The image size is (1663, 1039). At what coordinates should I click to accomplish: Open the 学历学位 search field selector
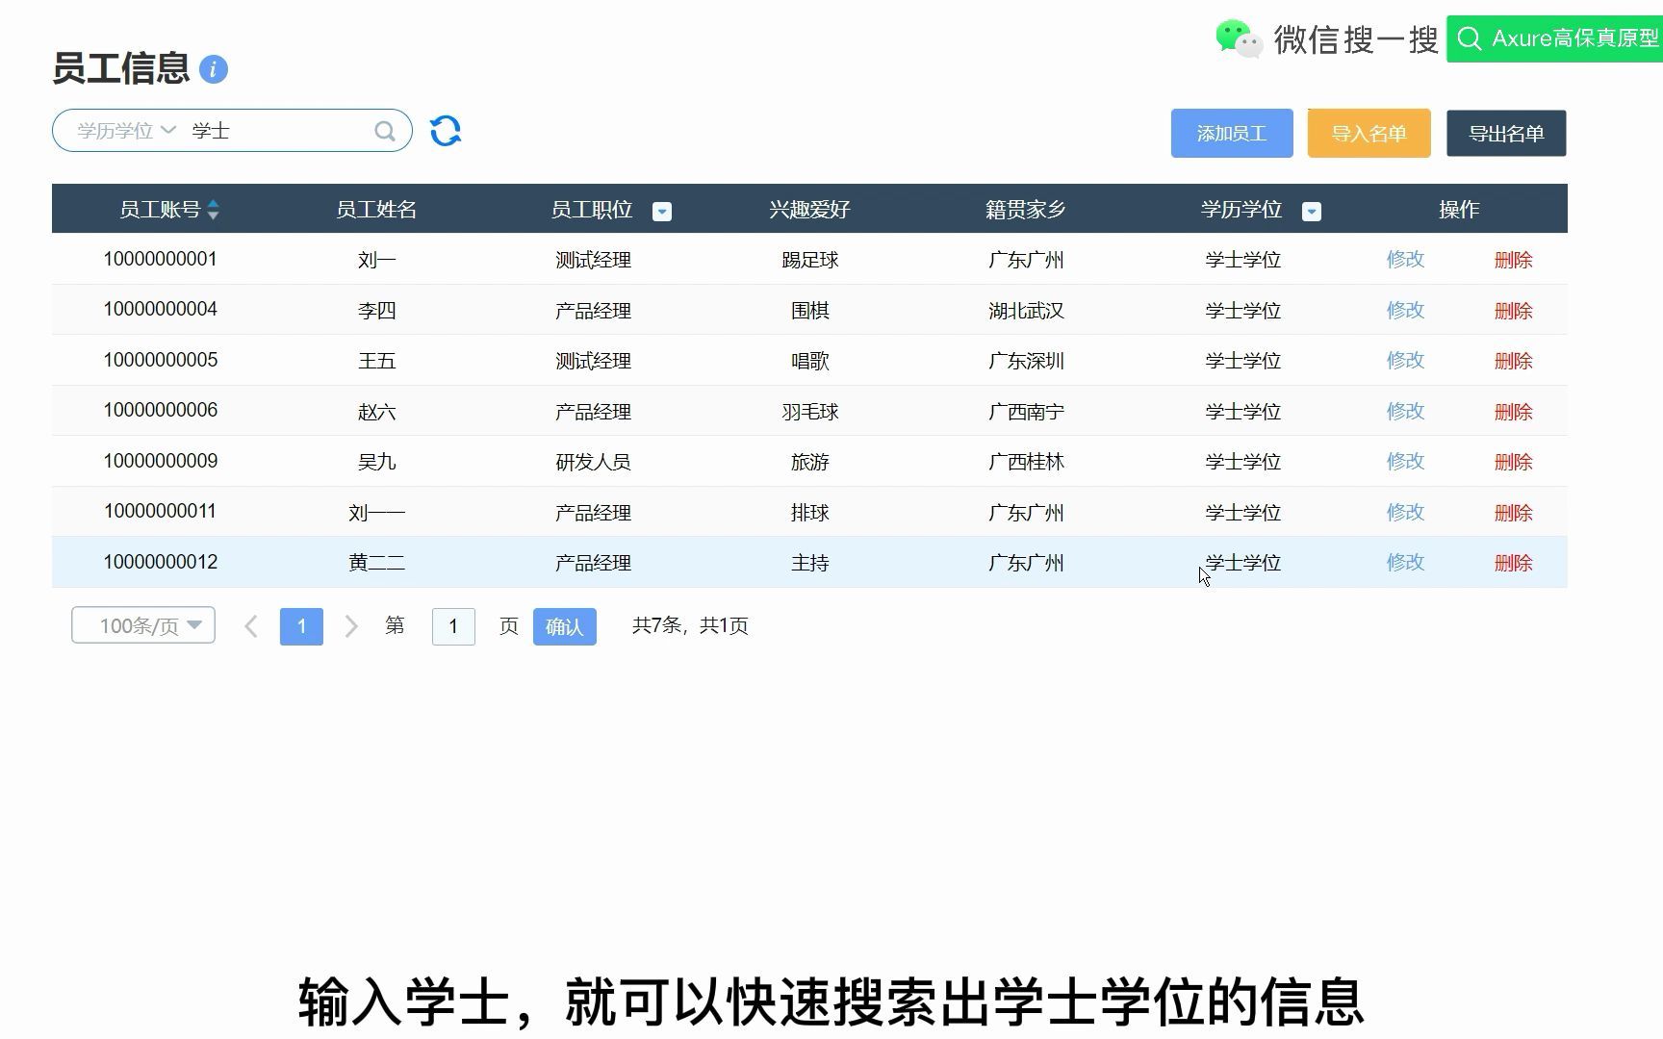pos(127,131)
